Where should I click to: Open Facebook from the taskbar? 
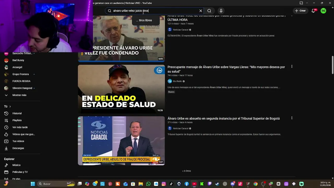click(187, 184)
